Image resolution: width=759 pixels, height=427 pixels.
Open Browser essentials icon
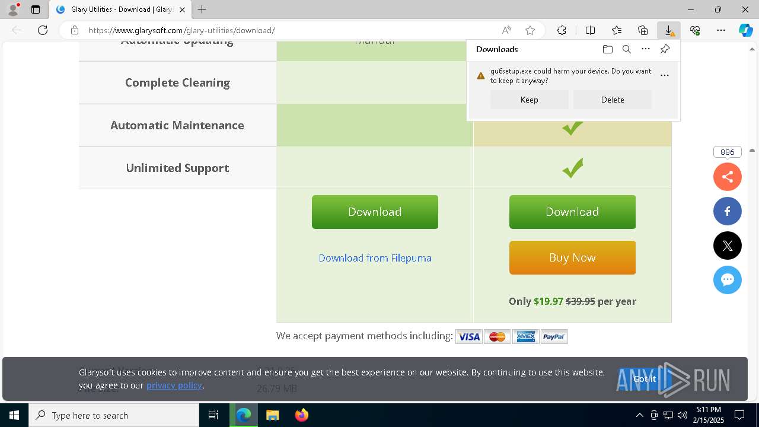(695, 30)
